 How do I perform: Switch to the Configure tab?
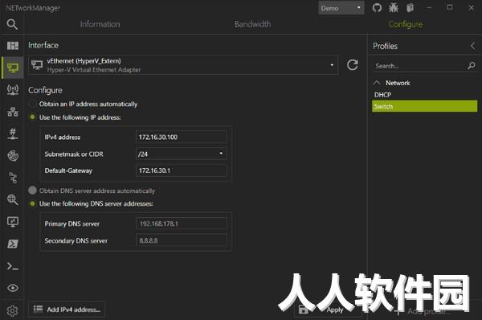405,24
